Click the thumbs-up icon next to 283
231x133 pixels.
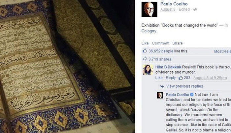[181, 78]
